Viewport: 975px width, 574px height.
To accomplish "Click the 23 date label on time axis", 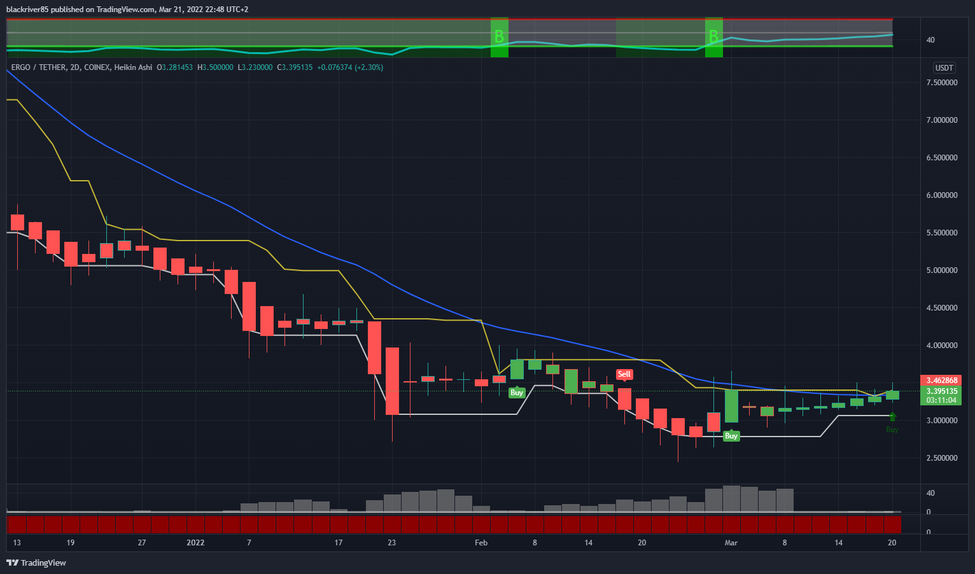I will [x=391, y=543].
